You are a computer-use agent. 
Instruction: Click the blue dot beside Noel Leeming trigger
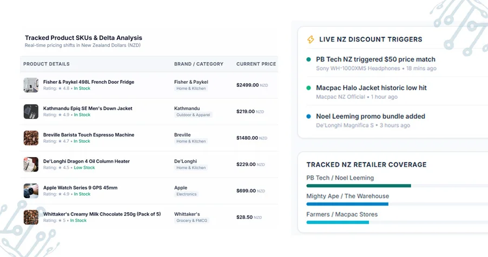[x=308, y=117]
